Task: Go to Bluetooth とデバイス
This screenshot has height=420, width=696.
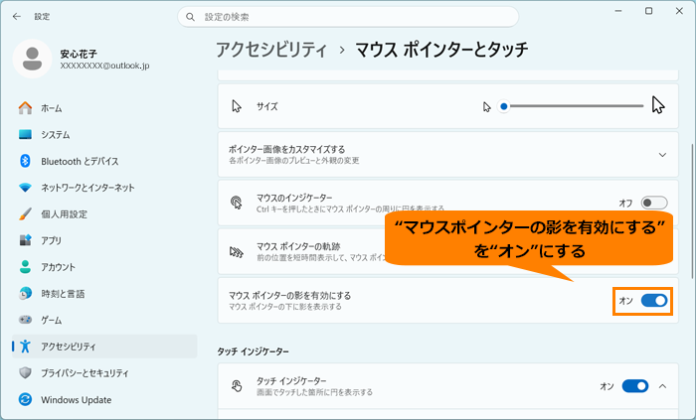Action: tap(104, 161)
